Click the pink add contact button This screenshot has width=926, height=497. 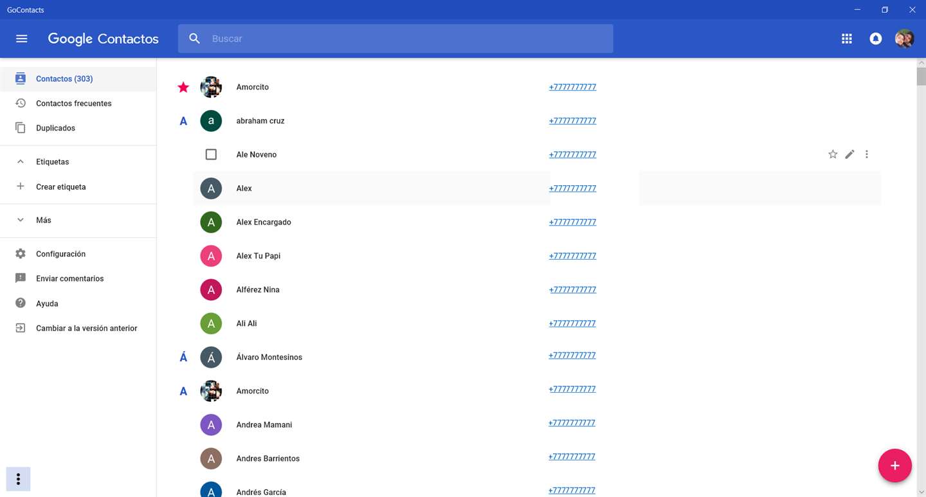(x=895, y=465)
